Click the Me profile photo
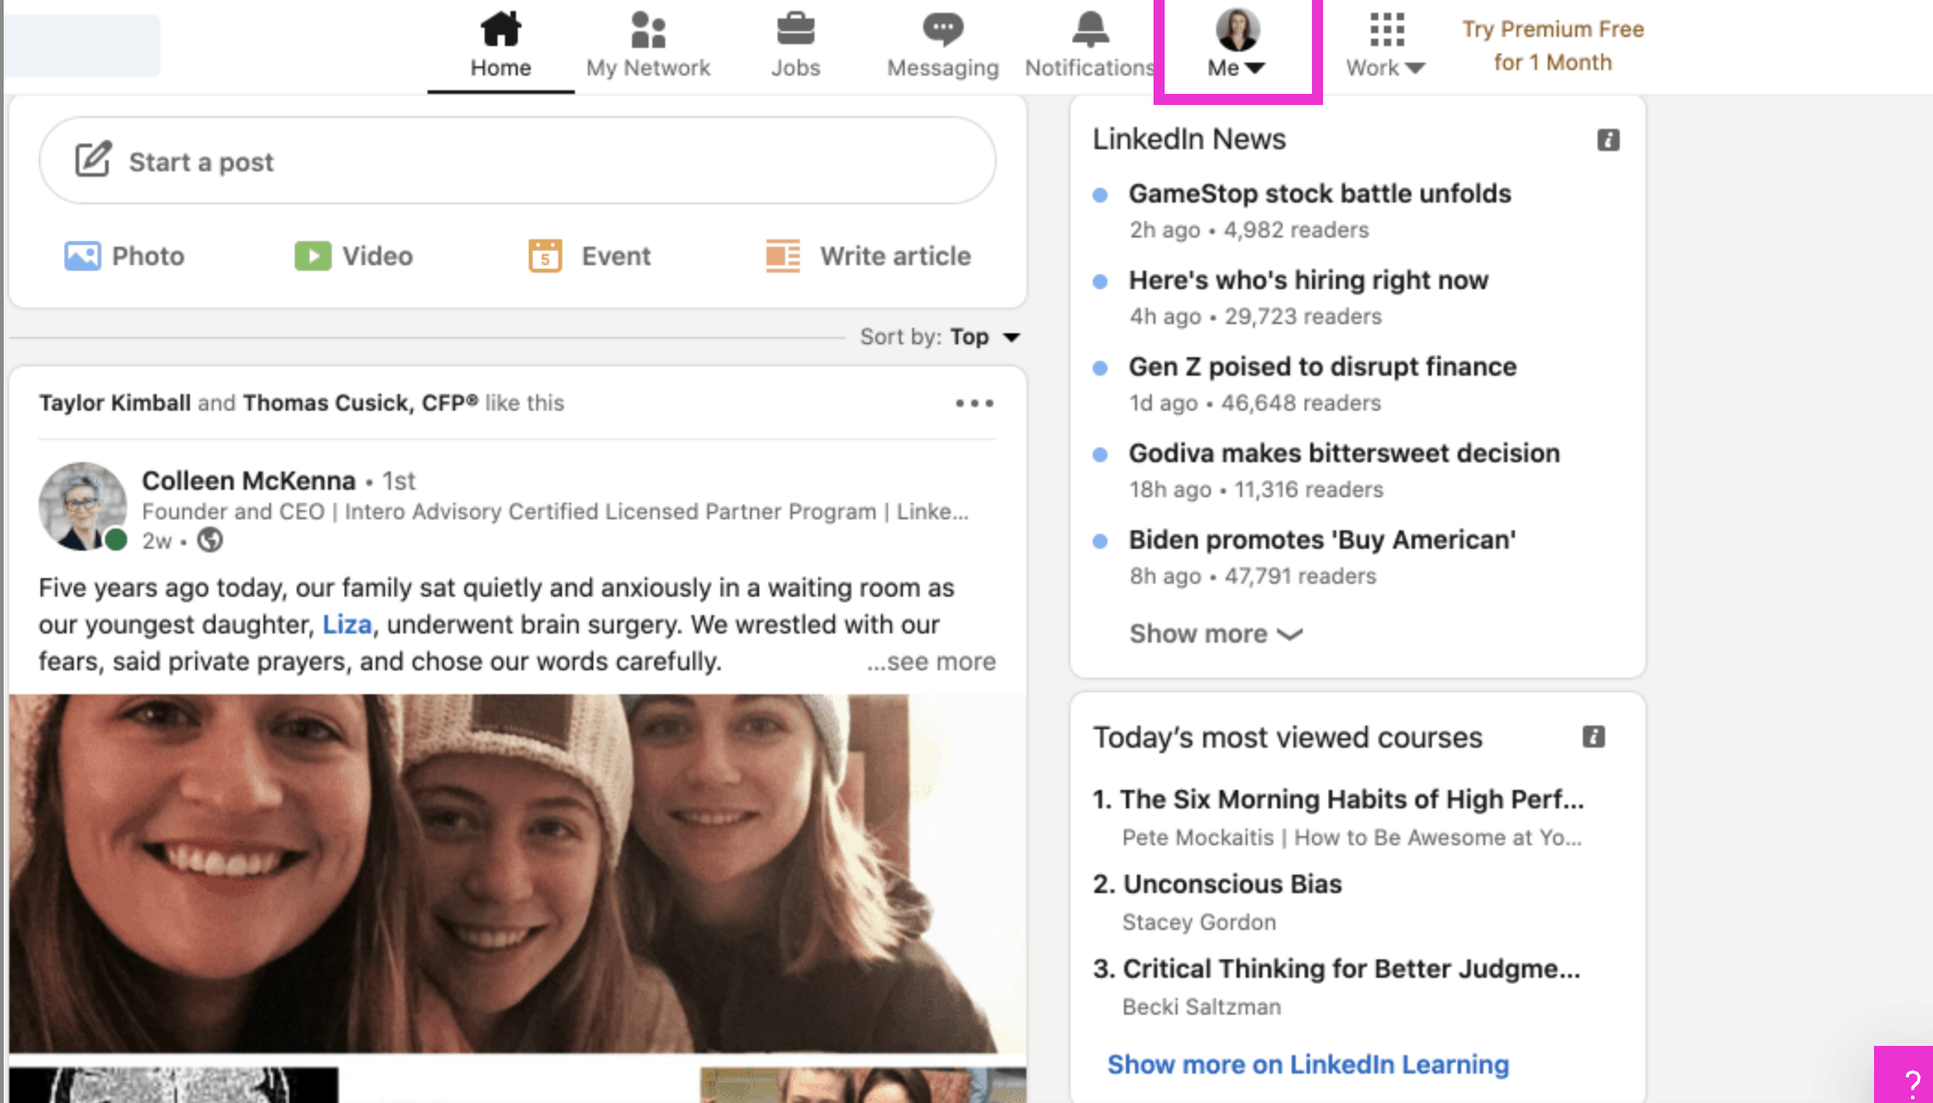This screenshot has width=1933, height=1103. (1237, 29)
